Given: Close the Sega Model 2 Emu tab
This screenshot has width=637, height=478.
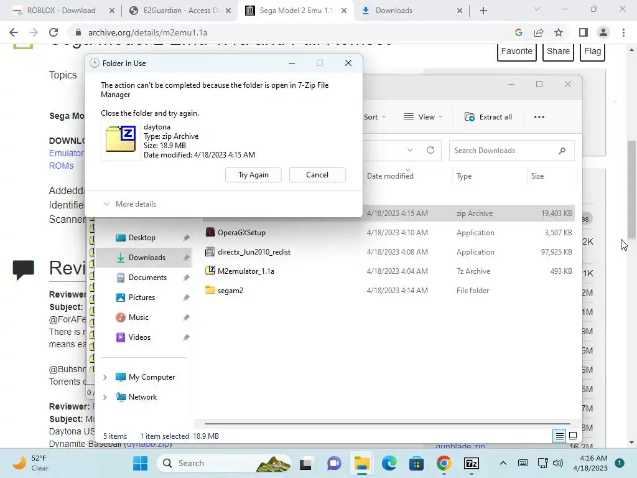Looking at the screenshot, I should point(343,11).
